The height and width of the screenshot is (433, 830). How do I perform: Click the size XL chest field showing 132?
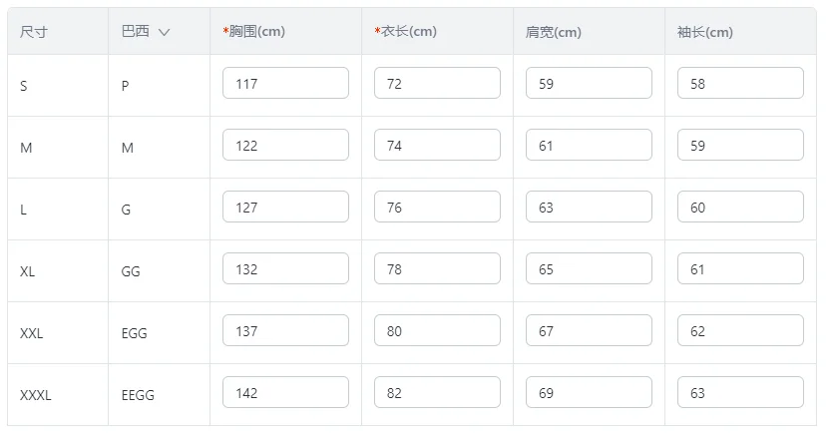[285, 268]
